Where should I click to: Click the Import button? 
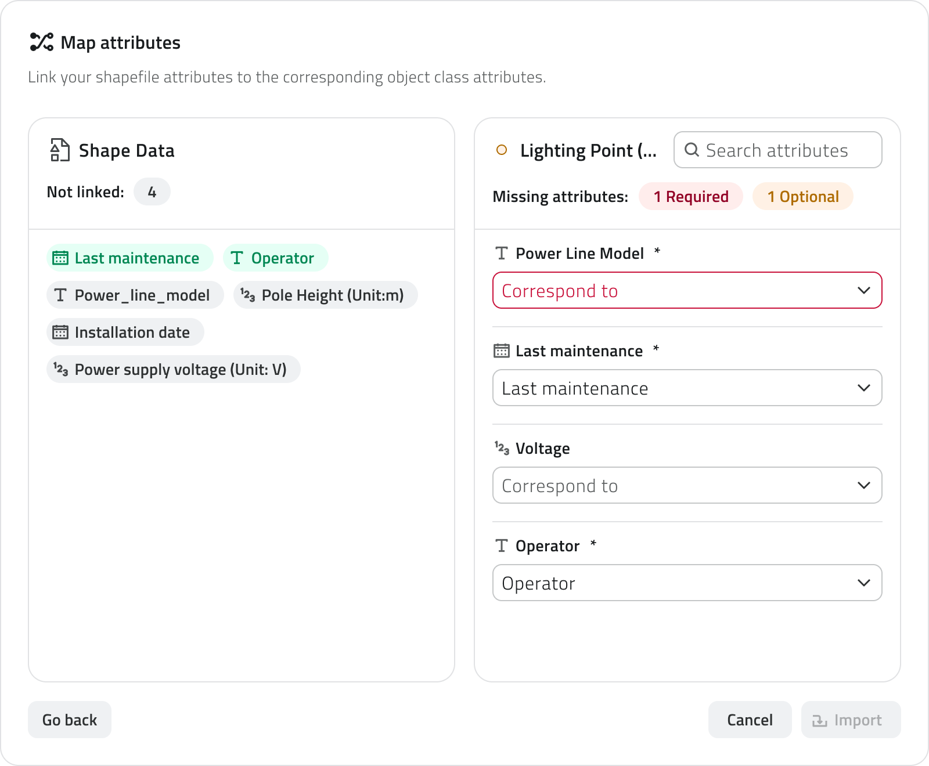coord(851,720)
